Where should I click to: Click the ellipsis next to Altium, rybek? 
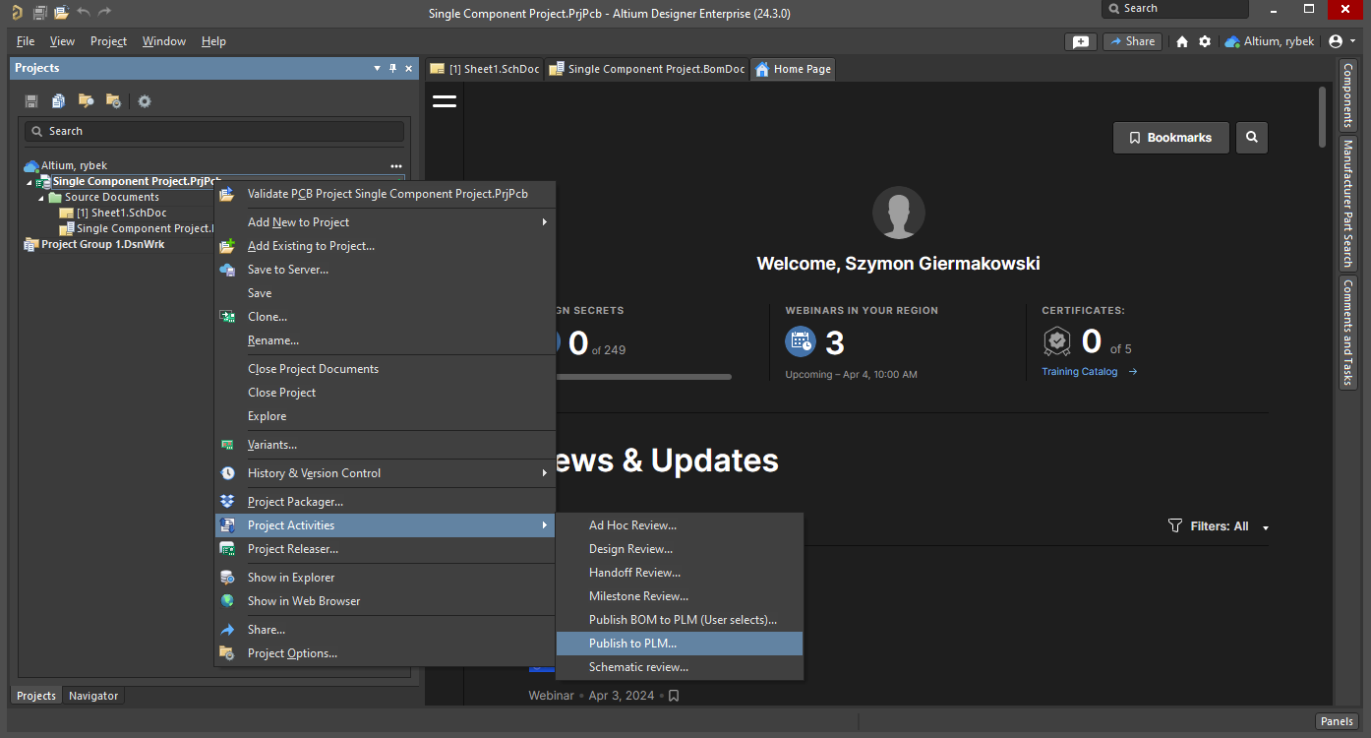pos(396,166)
